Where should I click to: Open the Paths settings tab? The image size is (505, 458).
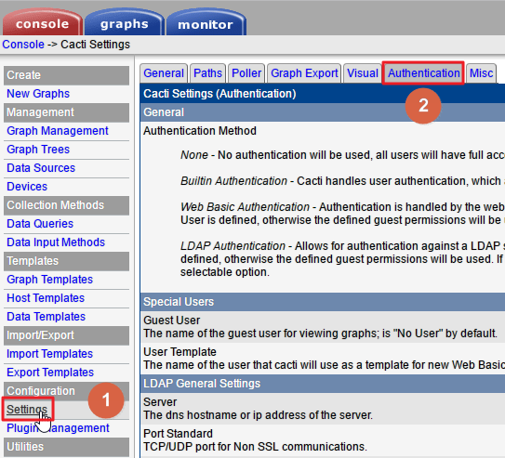click(x=207, y=73)
